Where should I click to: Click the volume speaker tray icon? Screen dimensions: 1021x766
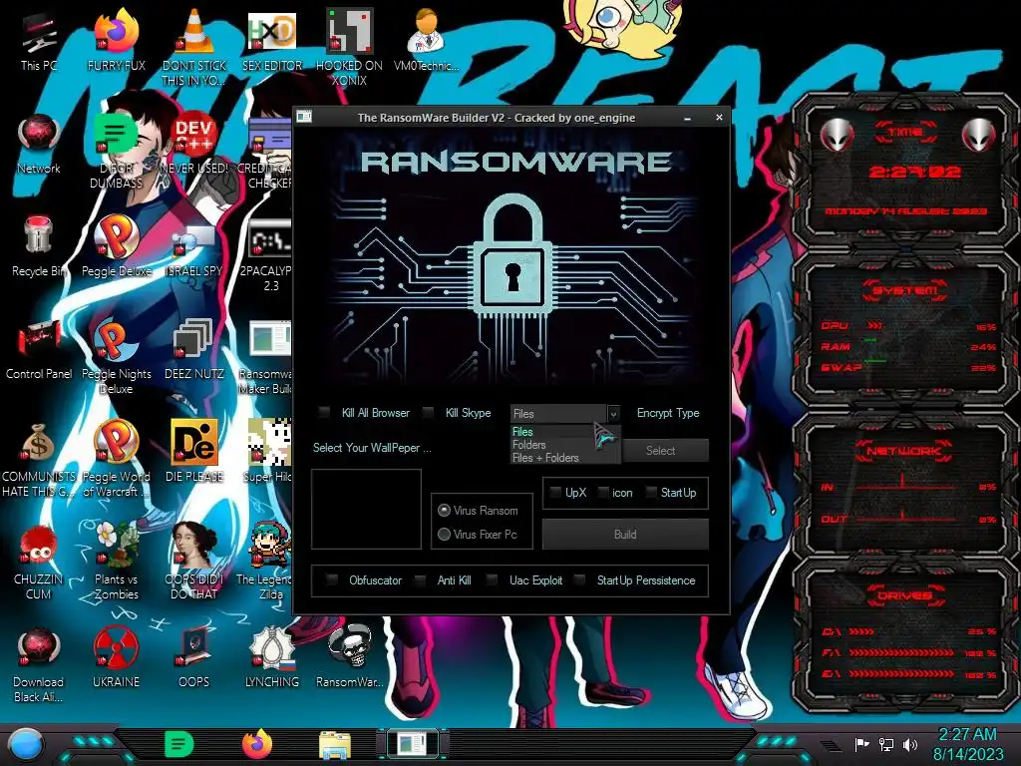click(x=909, y=744)
